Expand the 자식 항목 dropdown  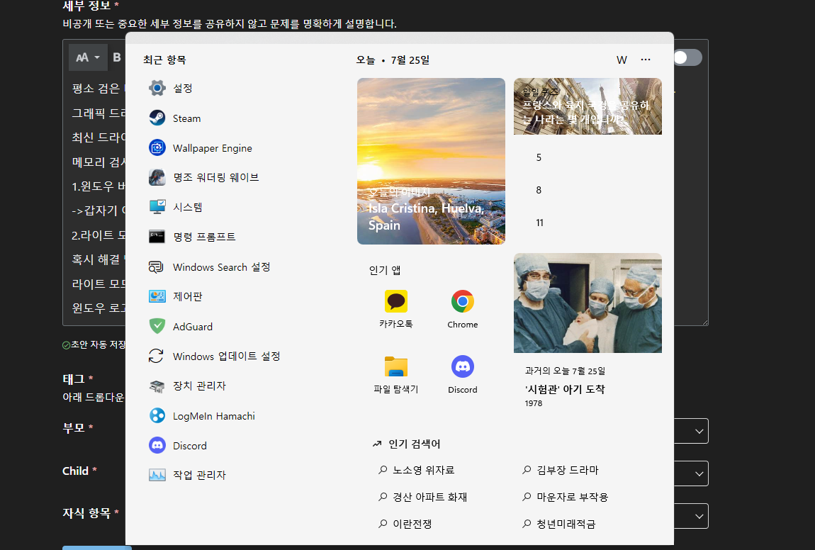pyautogui.click(x=699, y=516)
